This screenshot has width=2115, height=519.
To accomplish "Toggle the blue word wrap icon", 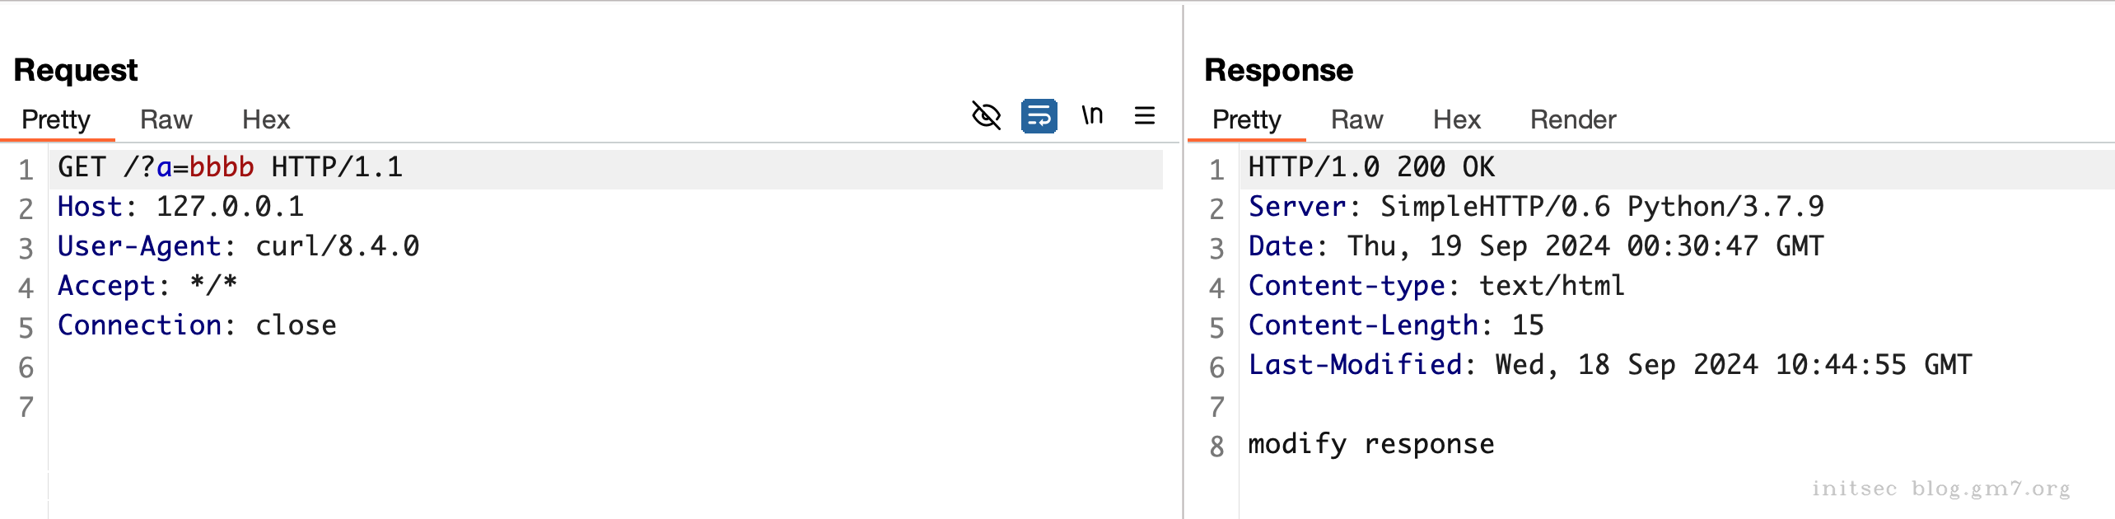I will pos(1039,116).
